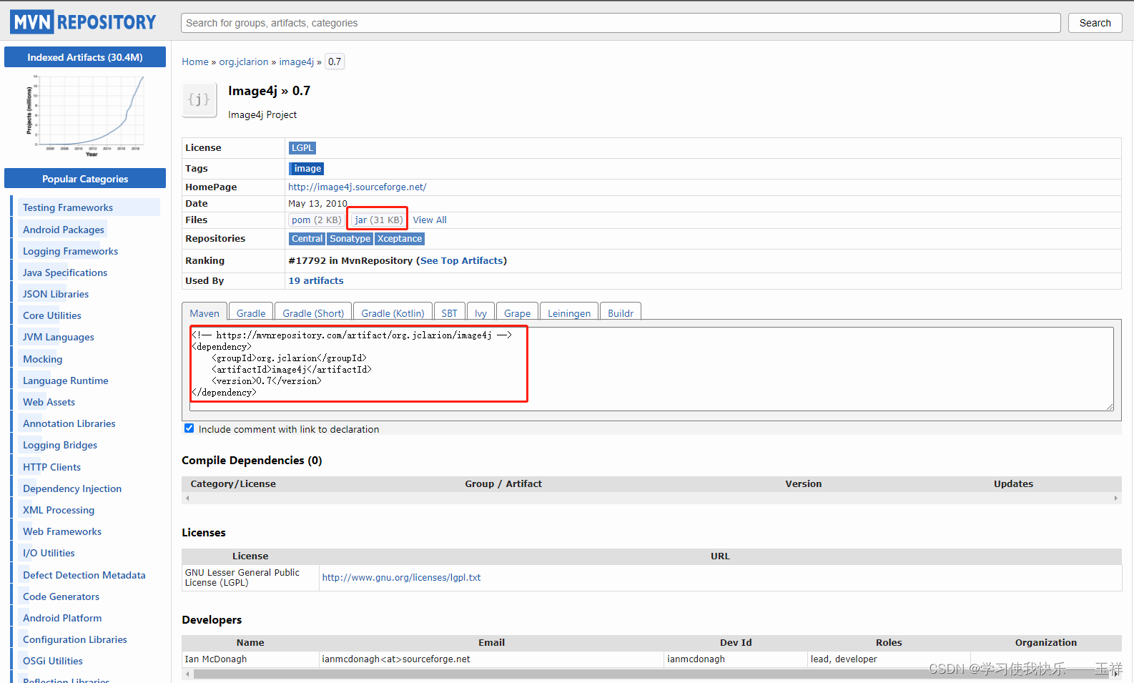Select the Gradle (Short) tab
The height and width of the screenshot is (683, 1134).
pos(313,313)
